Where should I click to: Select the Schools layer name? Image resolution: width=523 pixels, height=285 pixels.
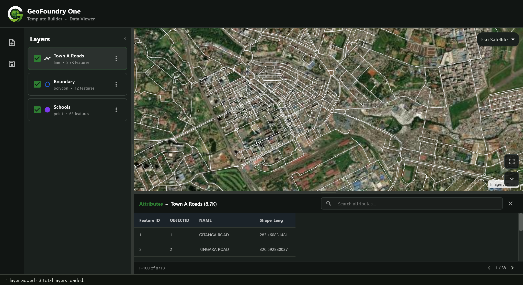[62, 107]
